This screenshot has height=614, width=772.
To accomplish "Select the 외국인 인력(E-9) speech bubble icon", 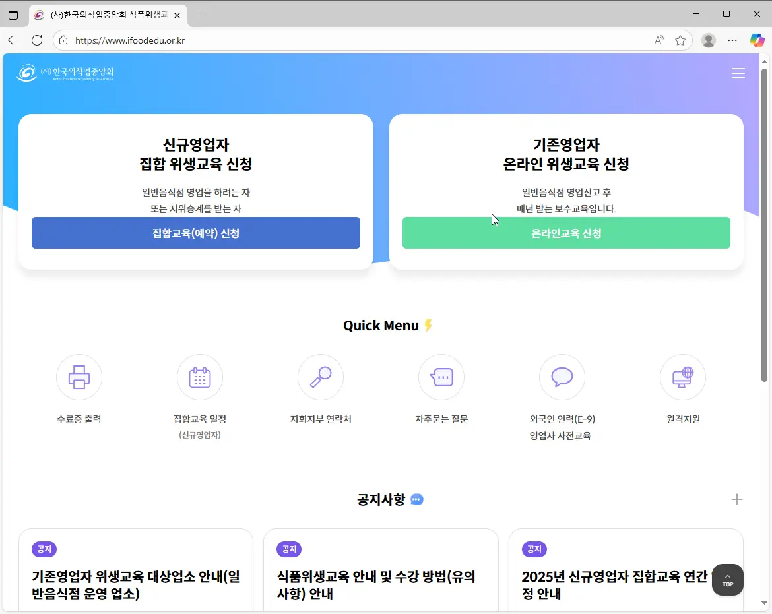I will point(562,377).
